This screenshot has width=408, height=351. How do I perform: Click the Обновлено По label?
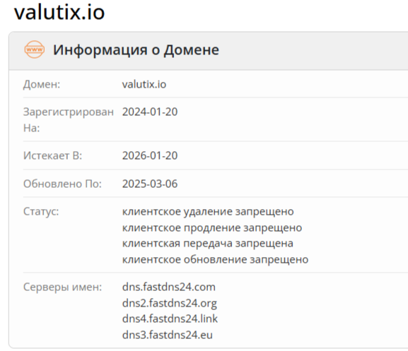pyautogui.click(x=62, y=184)
